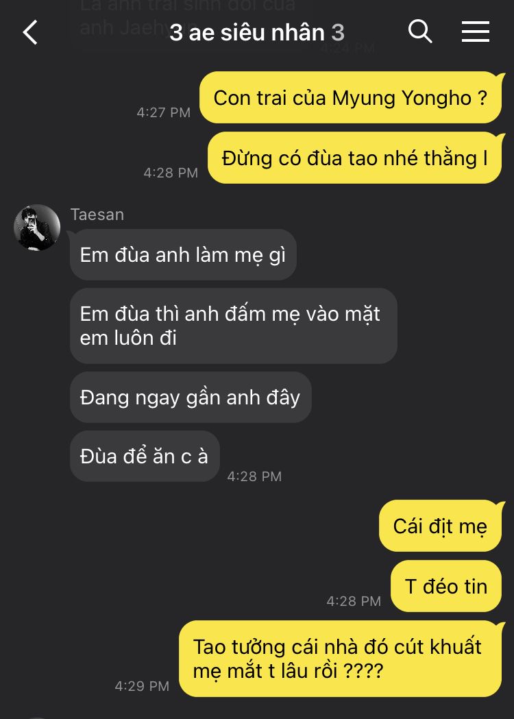The image size is (514, 719).
Task: Tap the member count 3 in the header
Action: tap(338, 32)
